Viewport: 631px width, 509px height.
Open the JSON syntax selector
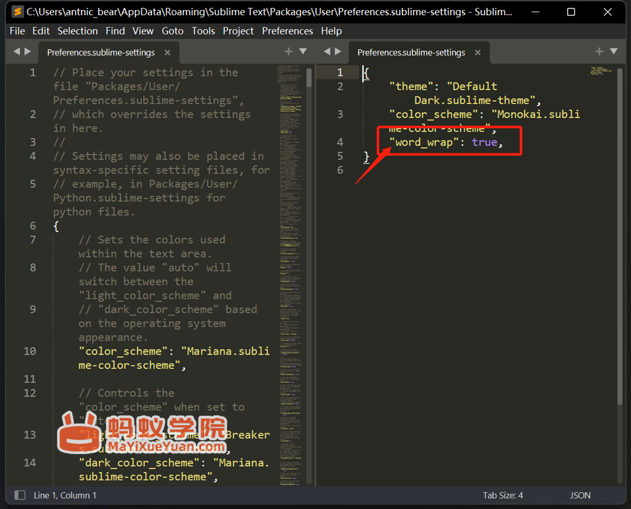(581, 495)
